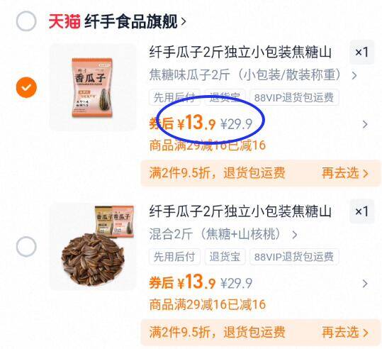Viewport: 382px width, 349px height.
Task: Tap the 天猫 logo badge
Action: [x=64, y=22]
